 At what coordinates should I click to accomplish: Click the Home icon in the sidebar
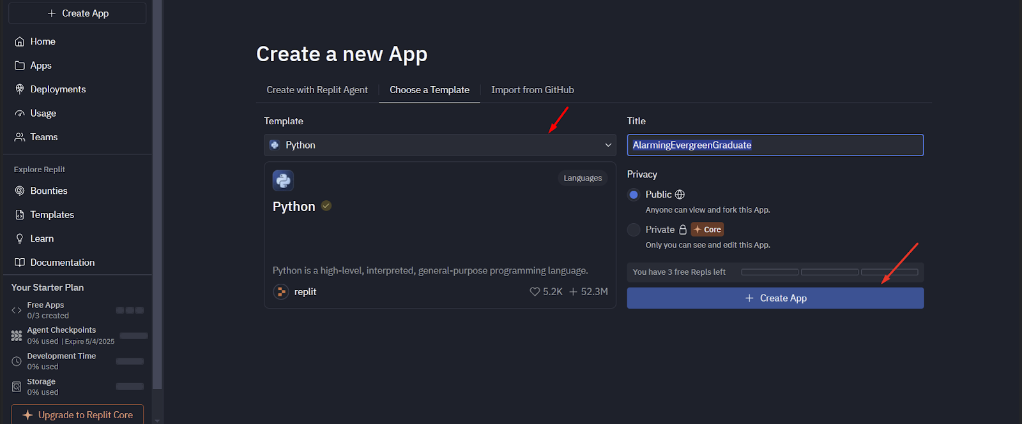(x=20, y=41)
